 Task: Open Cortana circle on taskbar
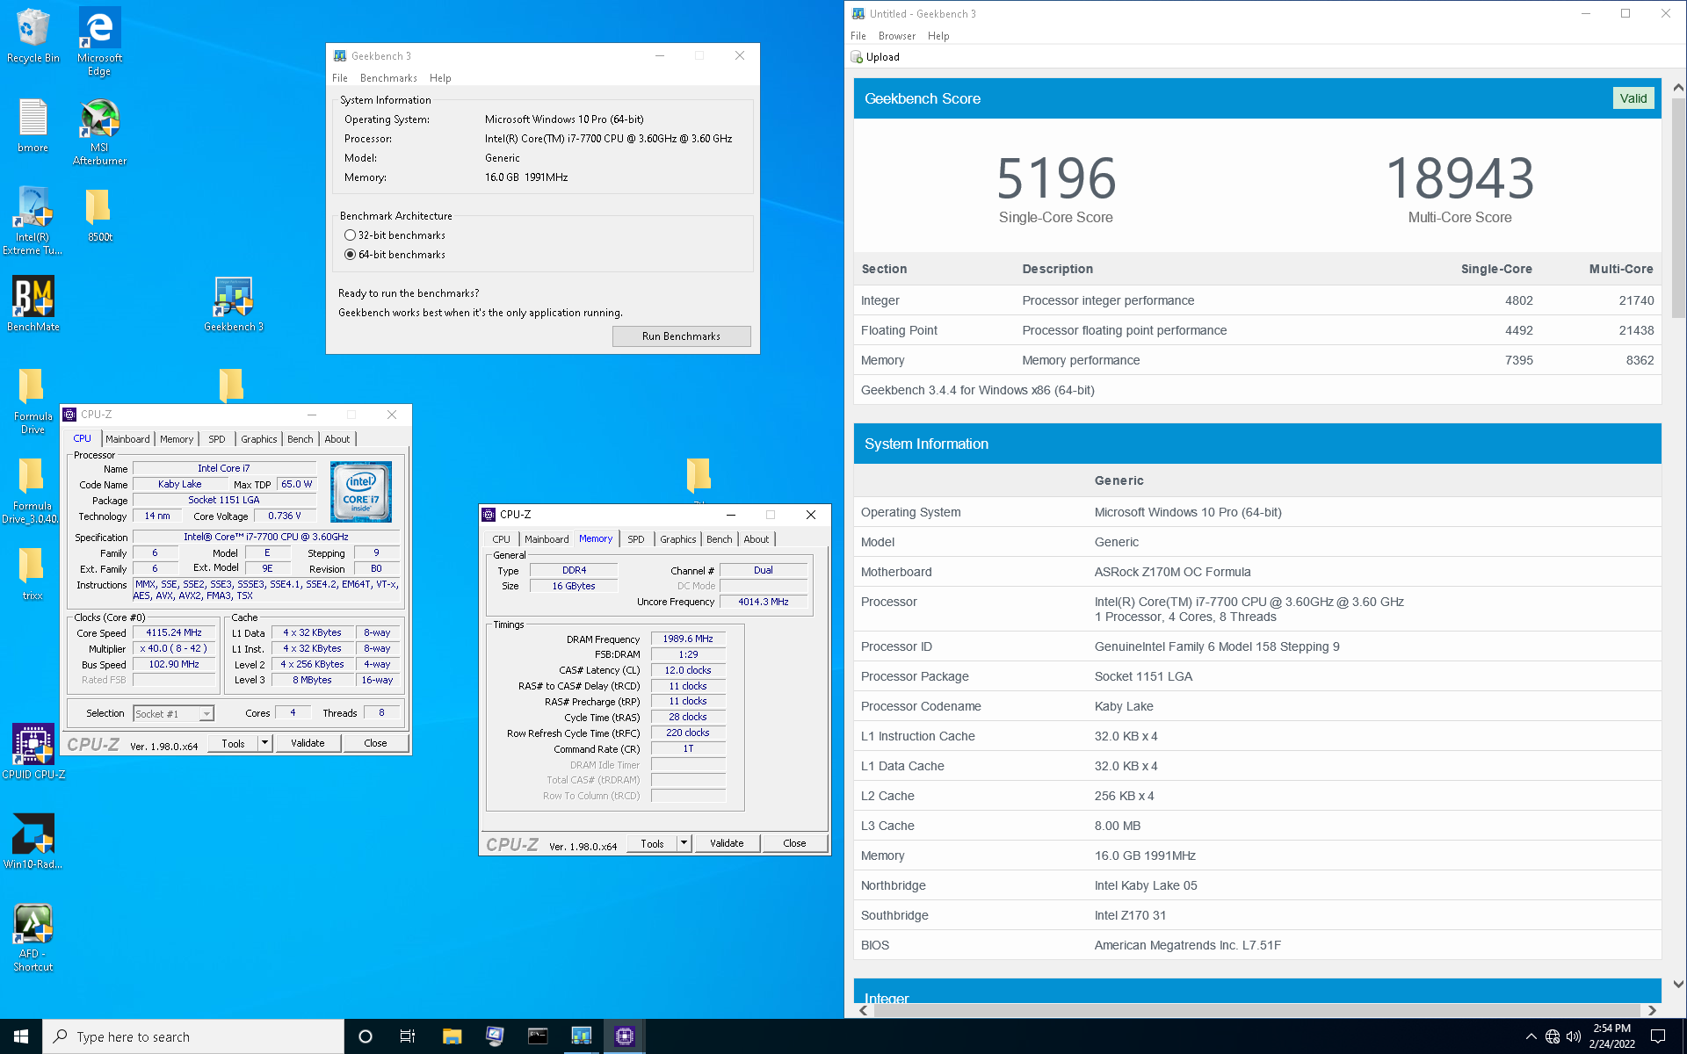coord(366,1036)
